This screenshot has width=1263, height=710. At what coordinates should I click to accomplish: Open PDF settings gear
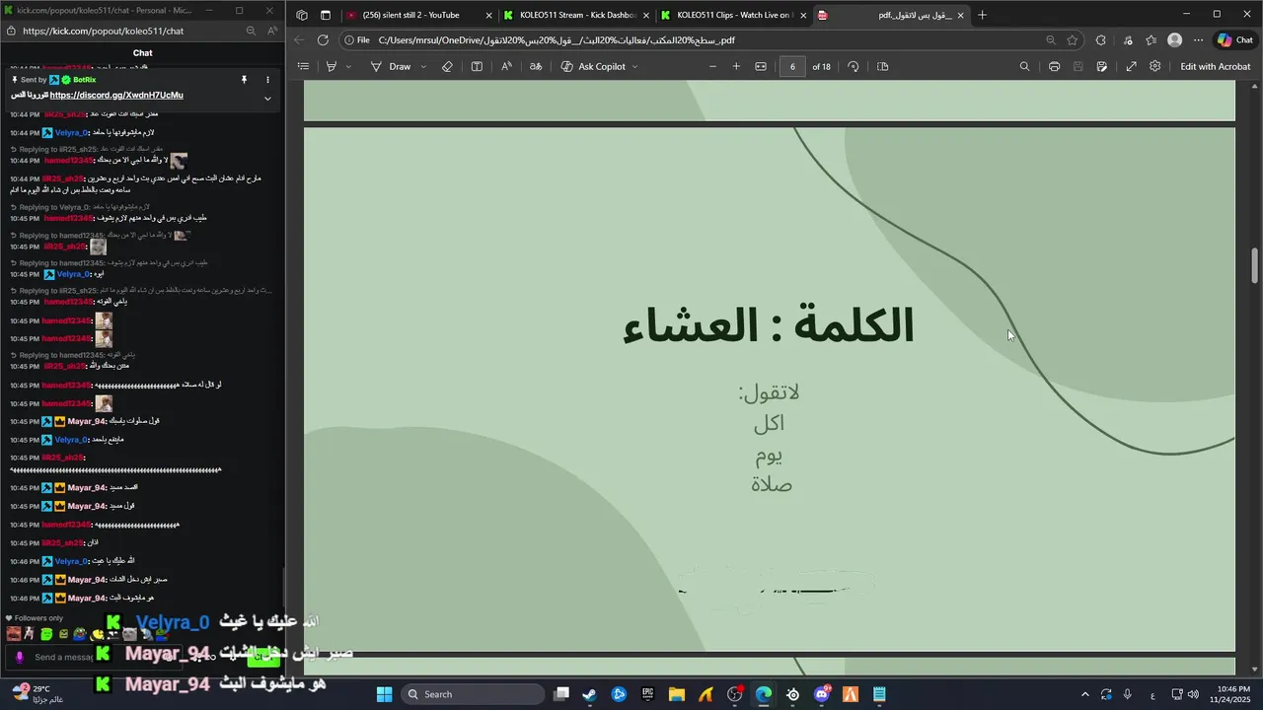tap(1154, 66)
